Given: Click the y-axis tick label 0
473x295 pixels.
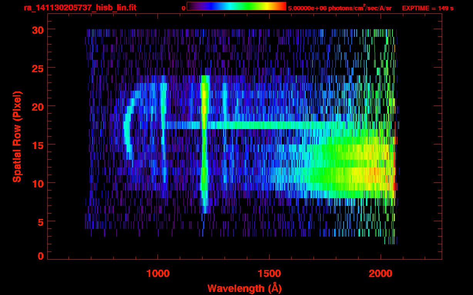Looking at the screenshot, I should 40,256.
